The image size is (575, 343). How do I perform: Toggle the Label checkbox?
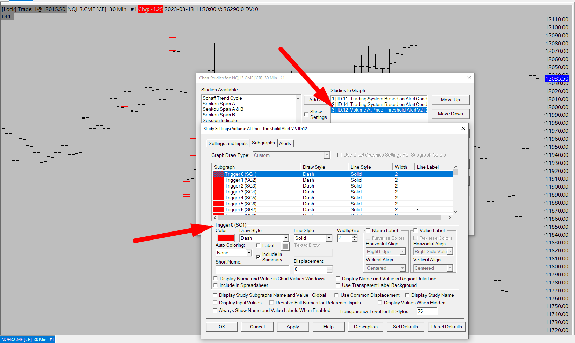259,245
